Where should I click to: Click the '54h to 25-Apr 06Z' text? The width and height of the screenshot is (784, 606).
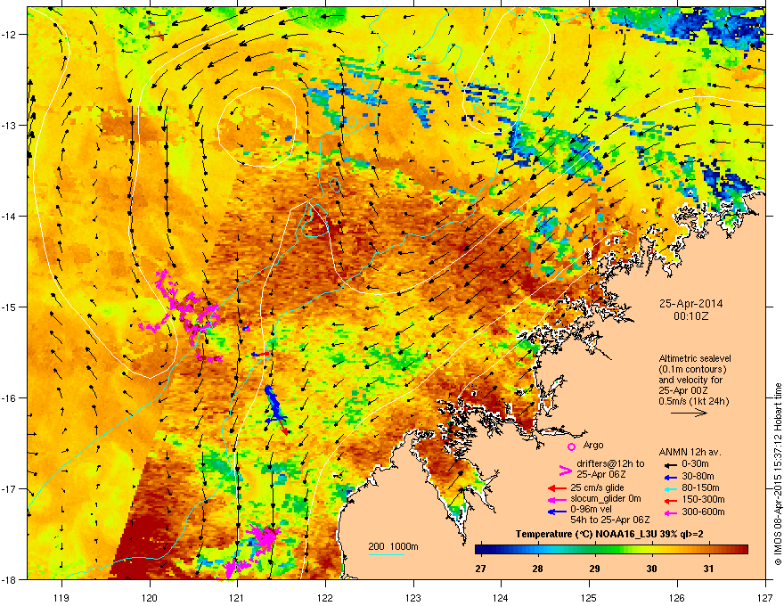(x=610, y=520)
